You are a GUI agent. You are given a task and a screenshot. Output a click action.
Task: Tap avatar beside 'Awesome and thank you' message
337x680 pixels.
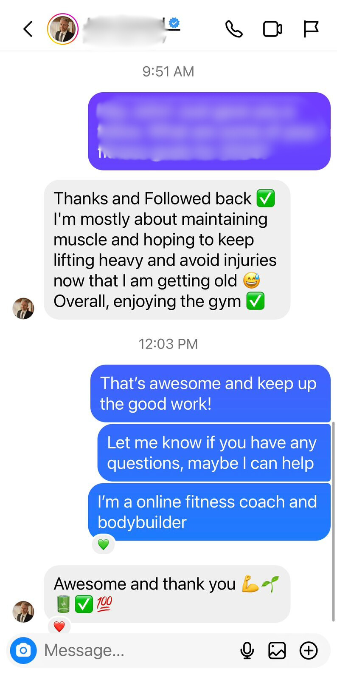23,612
